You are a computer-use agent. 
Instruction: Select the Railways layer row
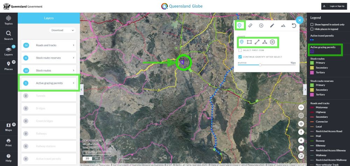tap(49, 134)
